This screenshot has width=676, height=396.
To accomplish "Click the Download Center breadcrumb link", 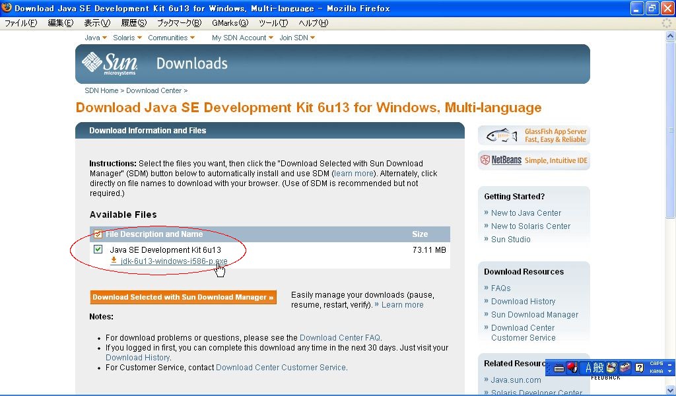I will 154,90.
